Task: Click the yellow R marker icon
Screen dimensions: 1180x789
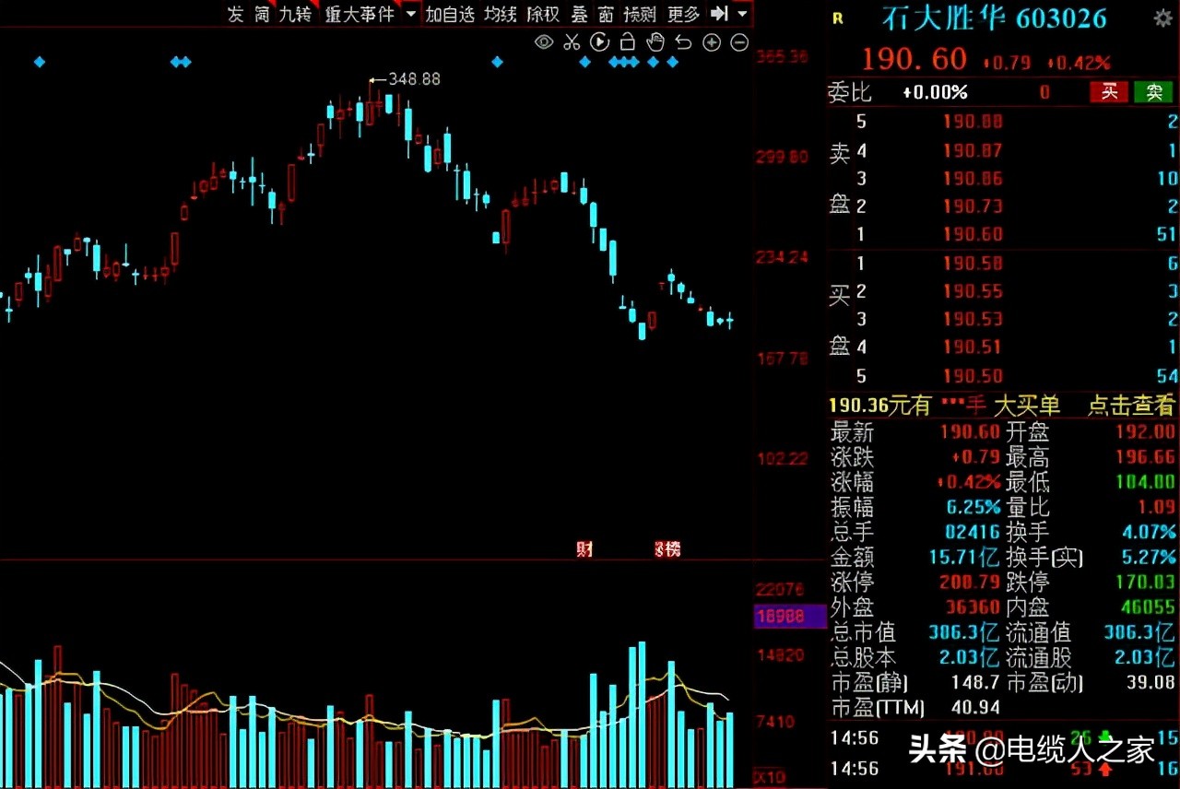Action: 837,18
